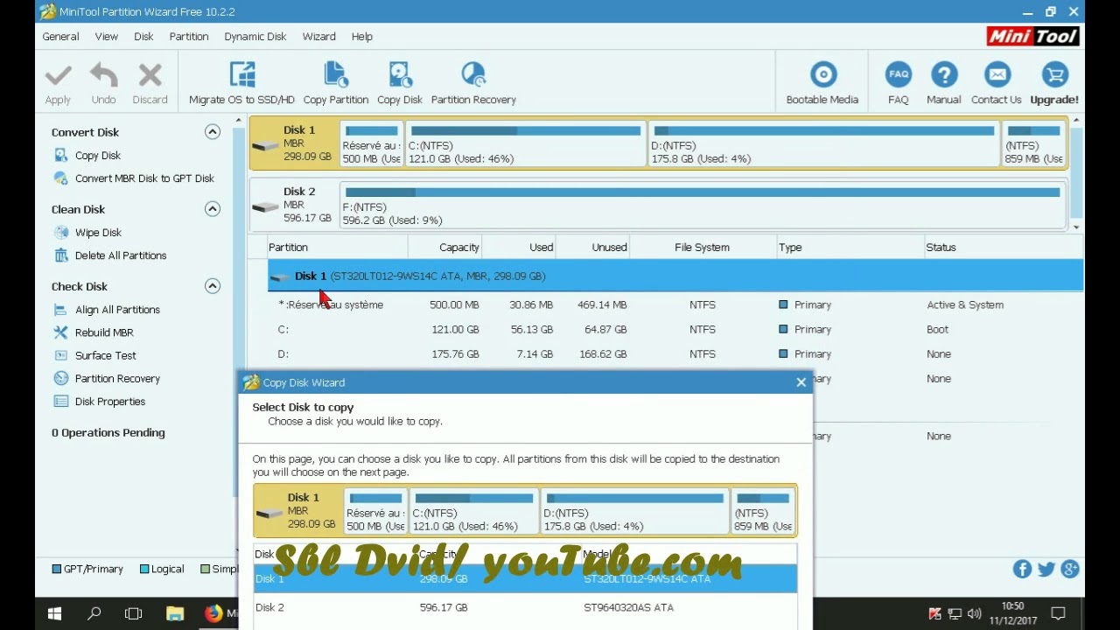Open the Wizard menu

coord(319,37)
